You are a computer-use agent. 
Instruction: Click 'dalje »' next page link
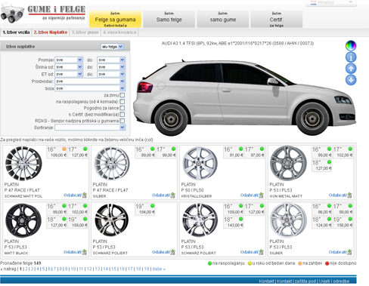[159, 269]
